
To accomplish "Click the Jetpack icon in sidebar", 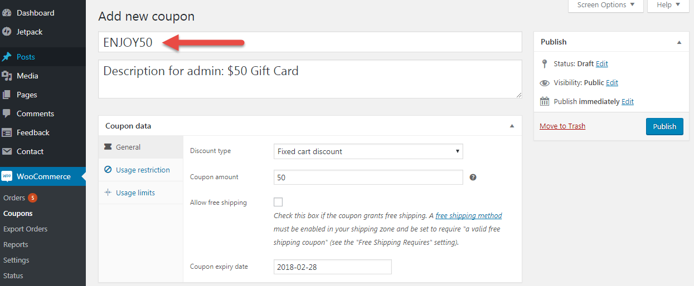I will (x=7, y=32).
